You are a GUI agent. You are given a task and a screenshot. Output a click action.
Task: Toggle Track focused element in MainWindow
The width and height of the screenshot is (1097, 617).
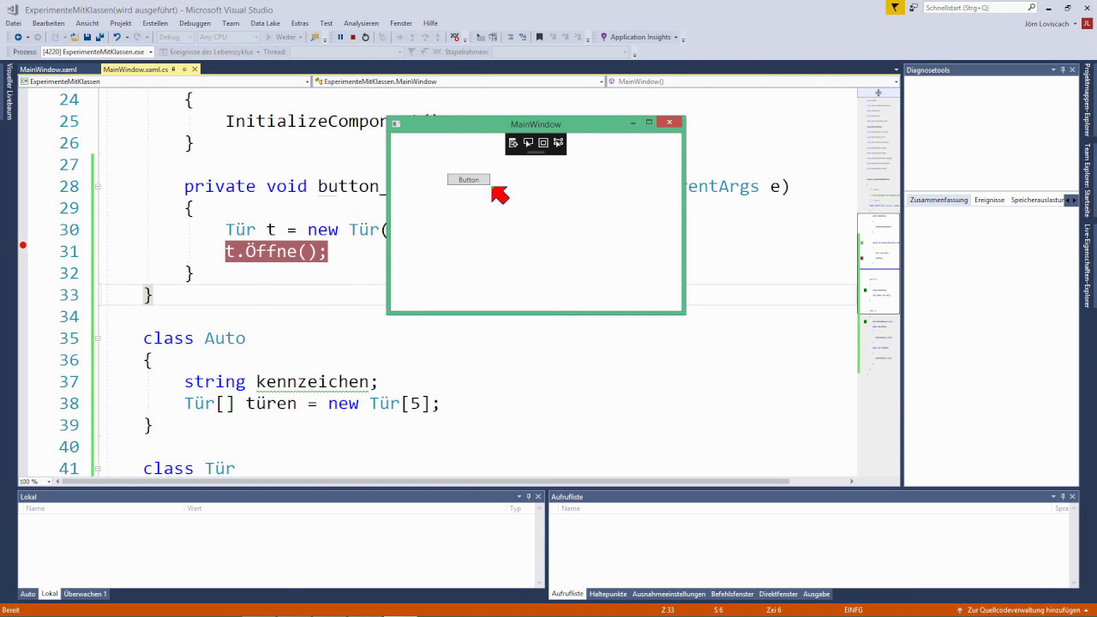point(558,143)
